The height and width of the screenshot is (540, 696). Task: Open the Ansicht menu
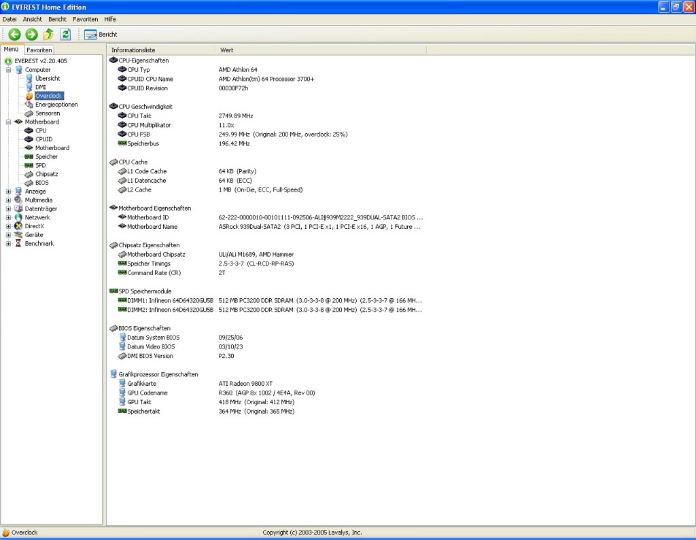point(33,19)
